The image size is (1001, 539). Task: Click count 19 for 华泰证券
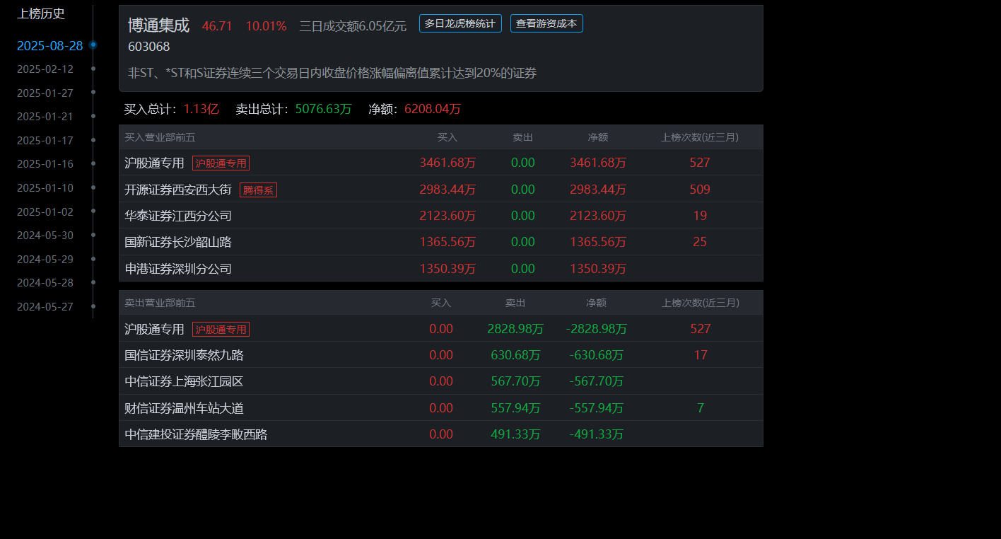(x=700, y=216)
